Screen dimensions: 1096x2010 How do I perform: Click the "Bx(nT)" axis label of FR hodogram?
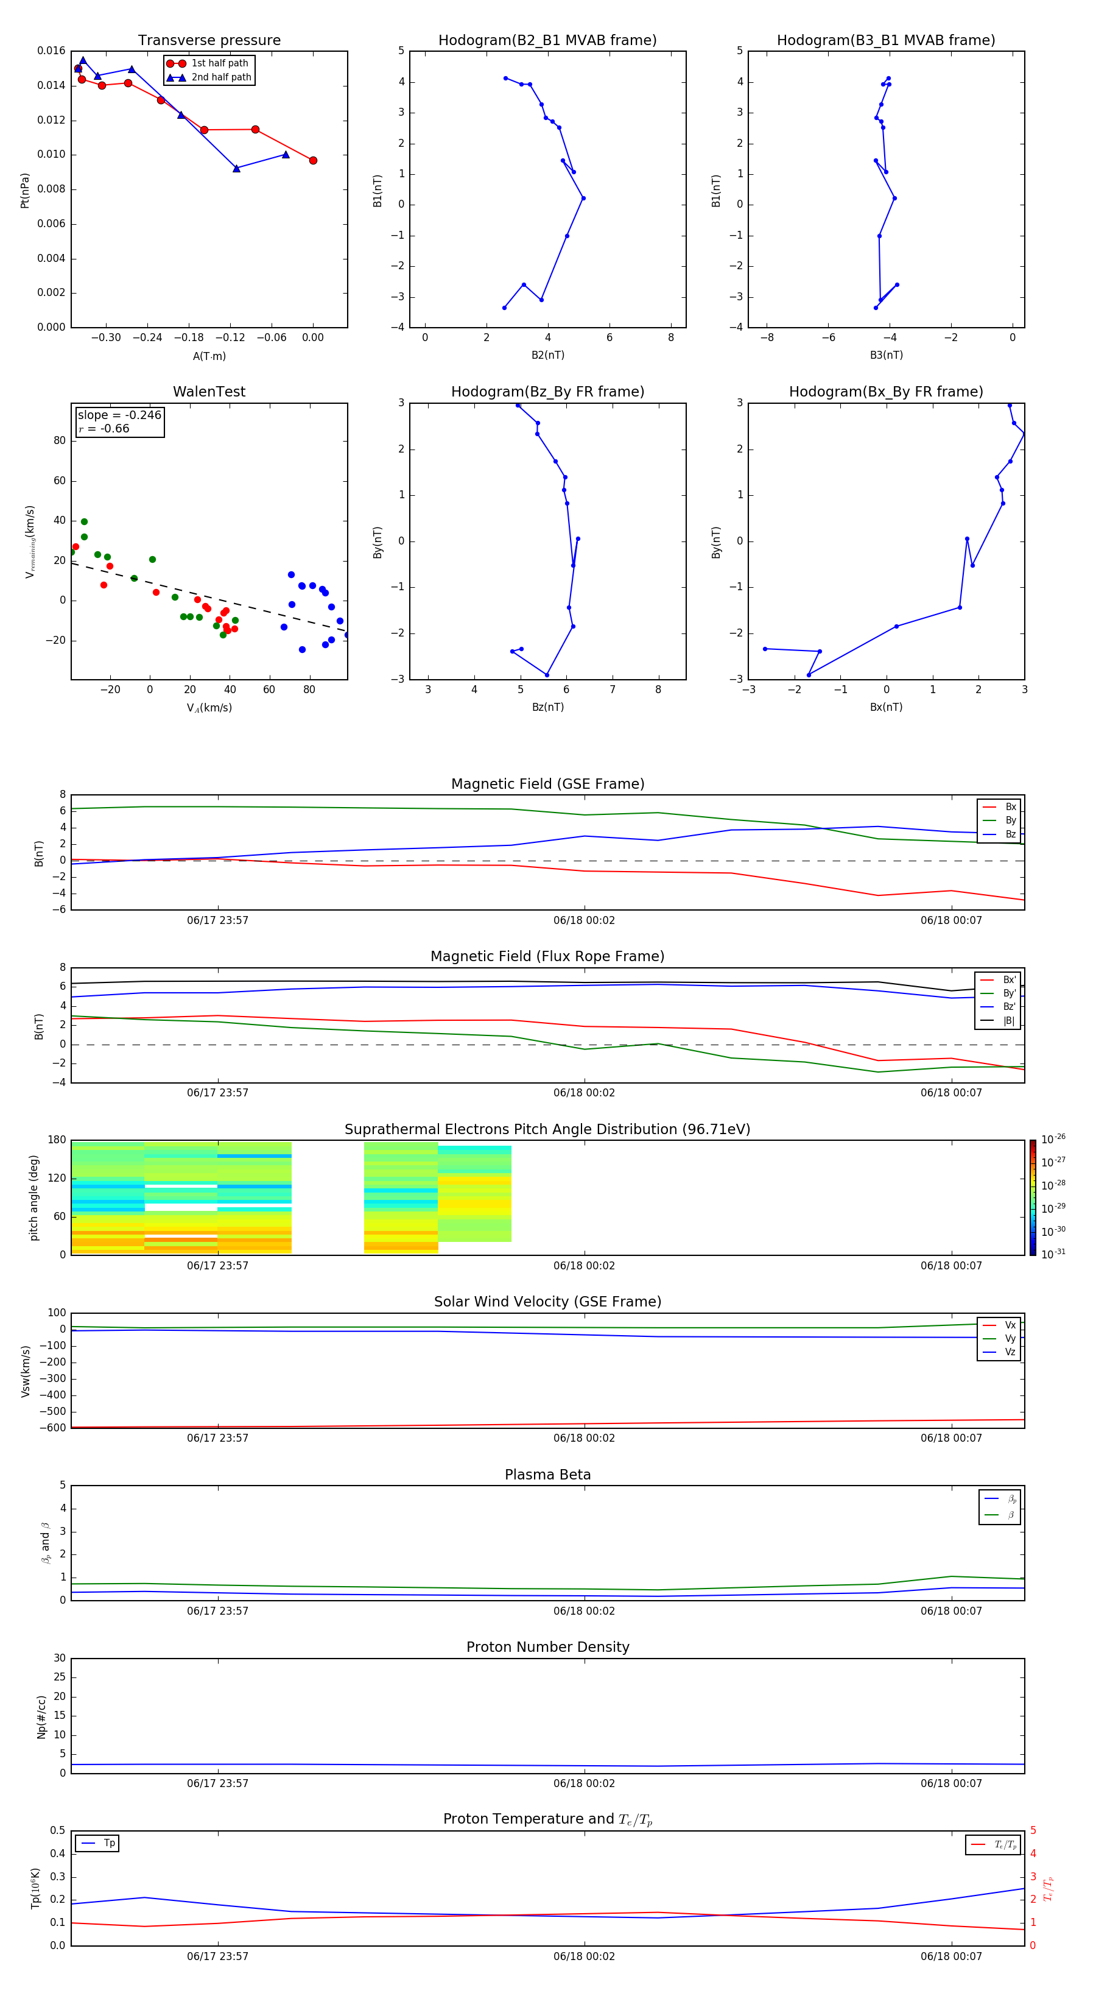click(886, 707)
